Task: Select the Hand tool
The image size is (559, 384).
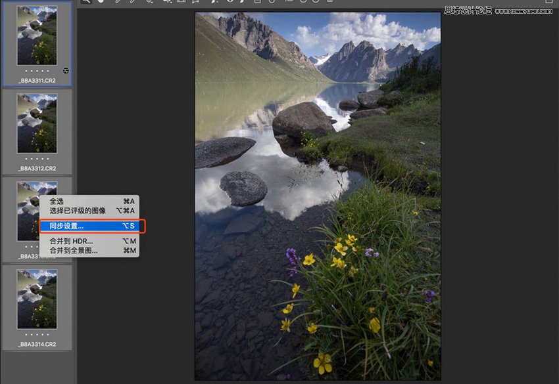Action: [100, 3]
